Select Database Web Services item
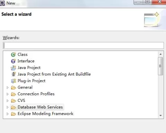166x133 pixels. [40, 107]
